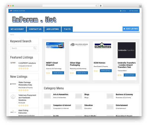Viewport: 148px width, 125px height.
Task: Open the Computers & Internet category menu link
Action: 62,105
